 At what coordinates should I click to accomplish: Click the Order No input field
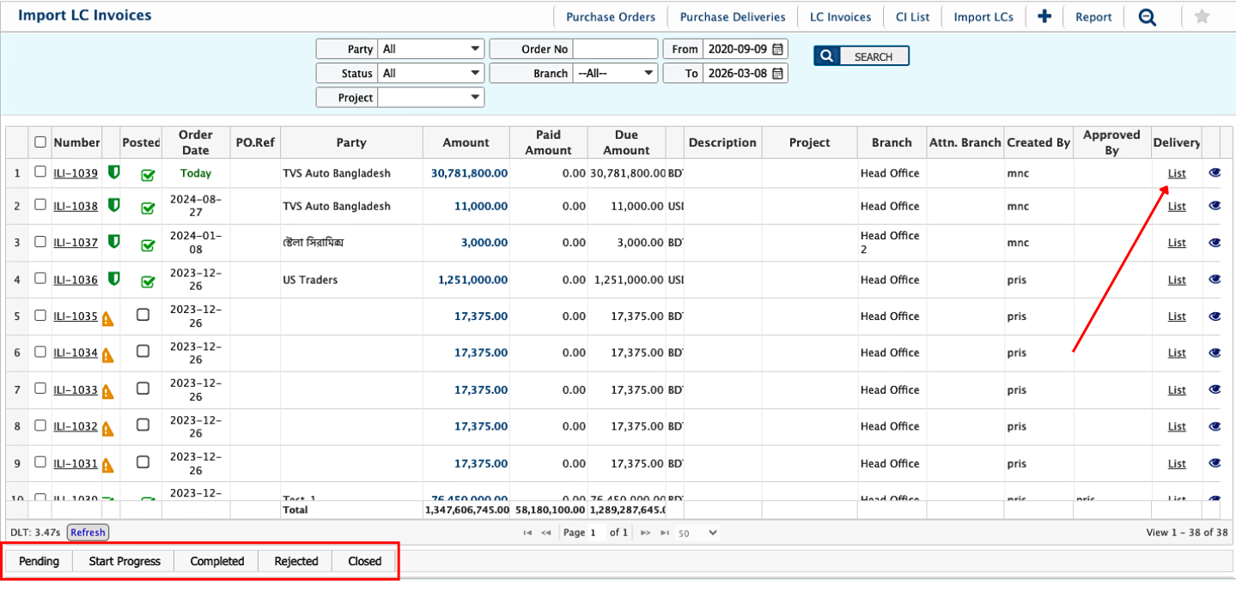pyautogui.click(x=615, y=49)
